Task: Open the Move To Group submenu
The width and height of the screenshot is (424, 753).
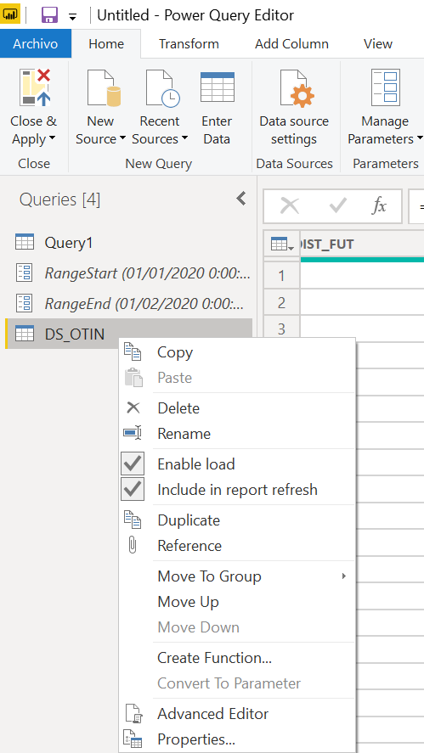Action: click(x=237, y=576)
